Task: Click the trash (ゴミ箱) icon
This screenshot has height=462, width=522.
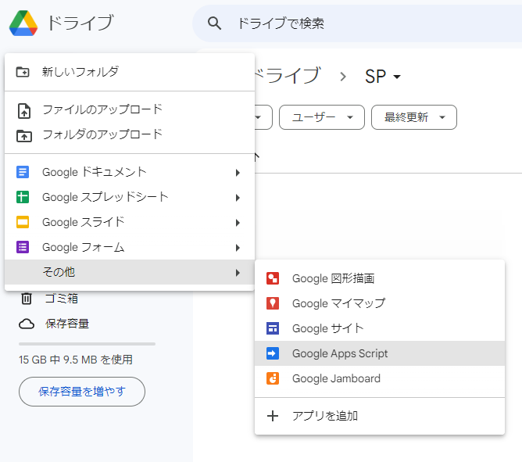Action: point(27,298)
